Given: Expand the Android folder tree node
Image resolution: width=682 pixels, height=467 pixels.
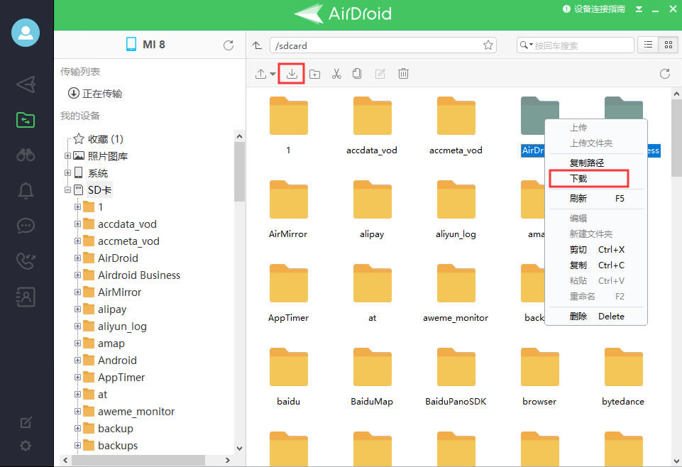Looking at the screenshot, I should [77, 360].
